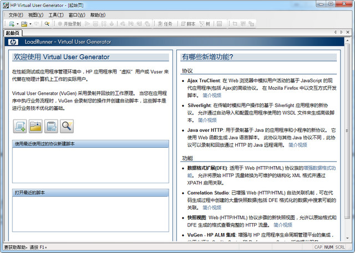This screenshot has width=355, height=253.
Task: Click the tab scroll left arrow
Action: coord(335,32)
